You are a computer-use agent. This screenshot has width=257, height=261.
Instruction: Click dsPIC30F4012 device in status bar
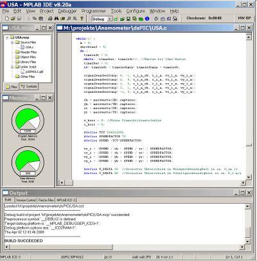point(72,257)
